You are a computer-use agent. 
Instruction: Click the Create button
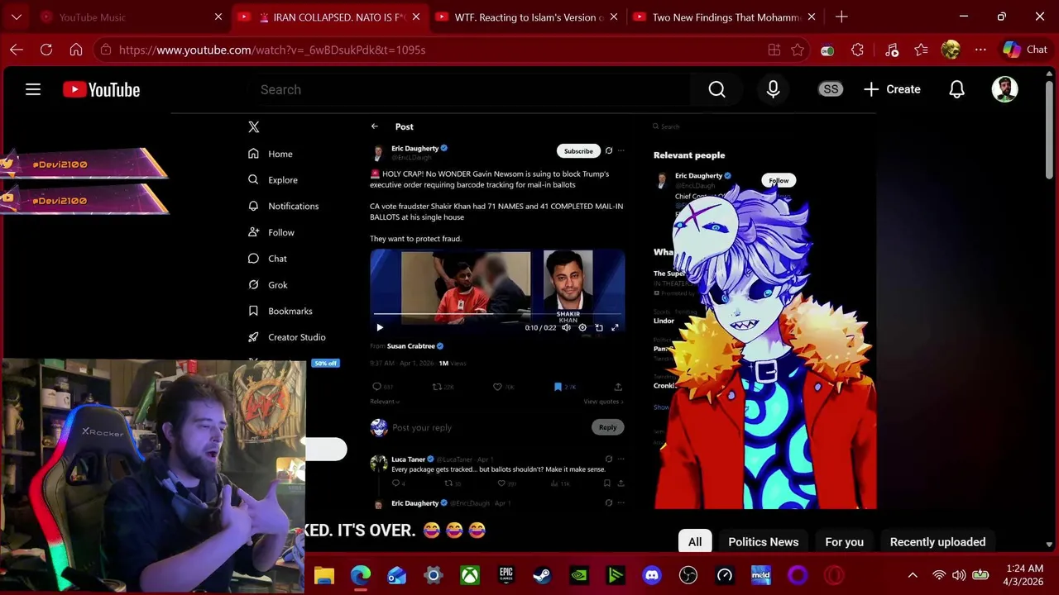point(892,89)
